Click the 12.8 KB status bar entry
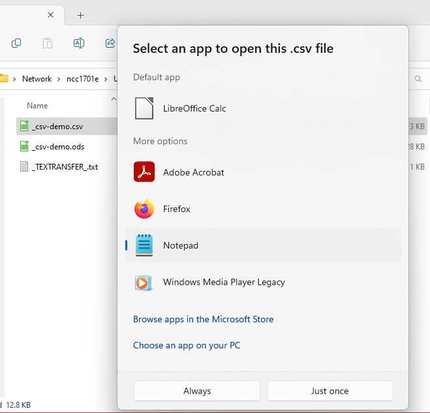Viewport: 430px width, 413px height. point(18,405)
